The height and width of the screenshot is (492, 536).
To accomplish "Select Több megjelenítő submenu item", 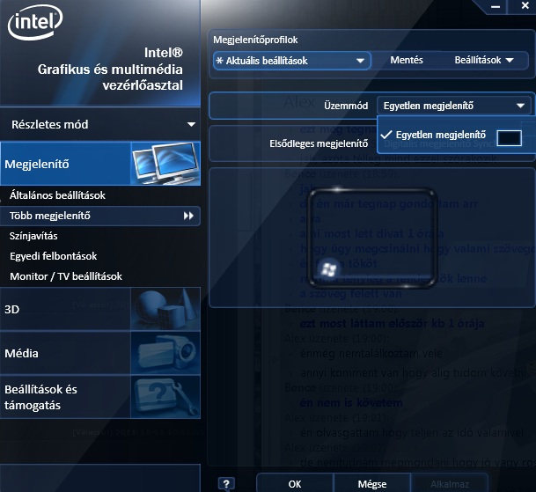I will pos(99,216).
